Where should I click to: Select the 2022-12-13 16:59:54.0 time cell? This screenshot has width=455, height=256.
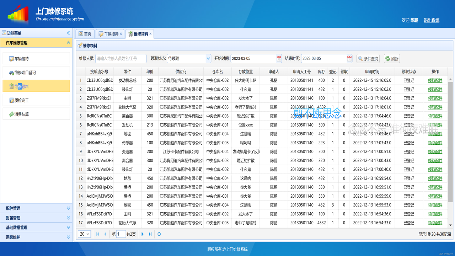pos(372,178)
